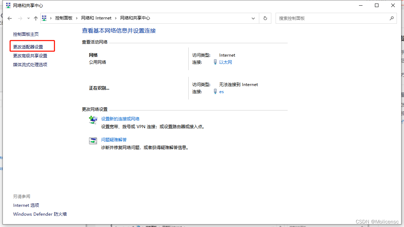Click the Ethernet adapter icon beside 以太网
This screenshot has height=227, width=404.
click(215, 62)
